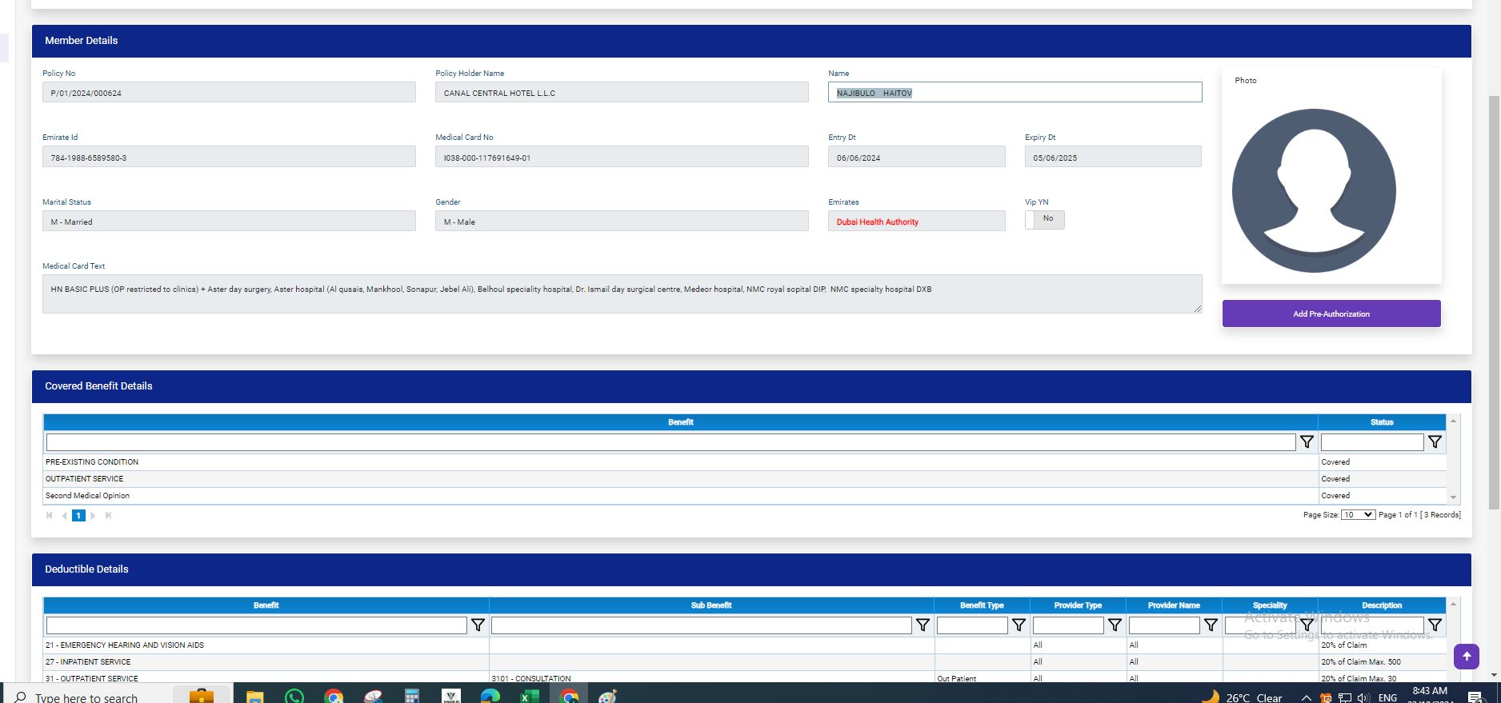Sort by Description column header
Viewport: 1501px width, 703px height.
(1382, 605)
